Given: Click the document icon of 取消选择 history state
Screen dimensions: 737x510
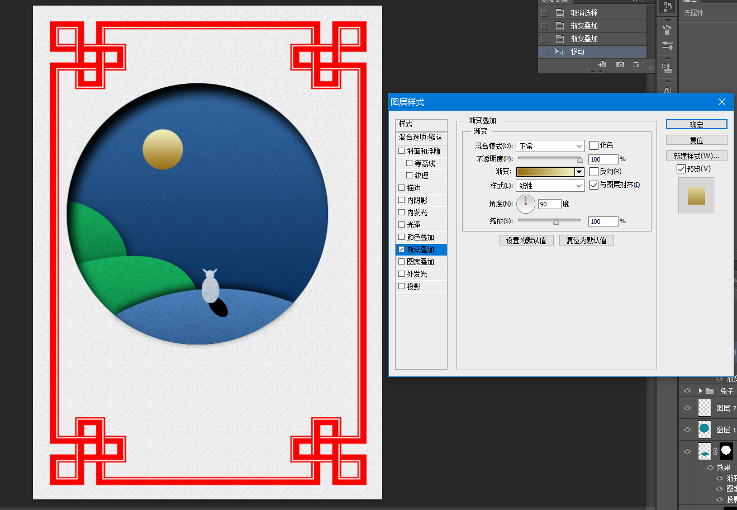Looking at the screenshot, I should pyautogui.click(x=560, y=13).
